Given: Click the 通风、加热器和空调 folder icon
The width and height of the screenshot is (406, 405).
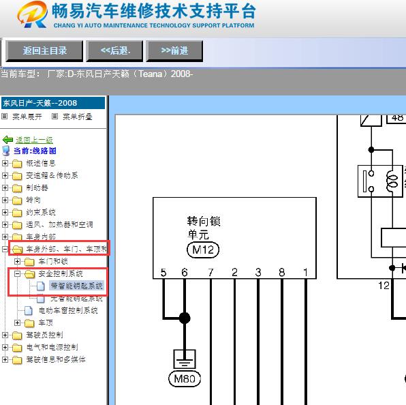Looking at the screenshot, I should 17,225.
